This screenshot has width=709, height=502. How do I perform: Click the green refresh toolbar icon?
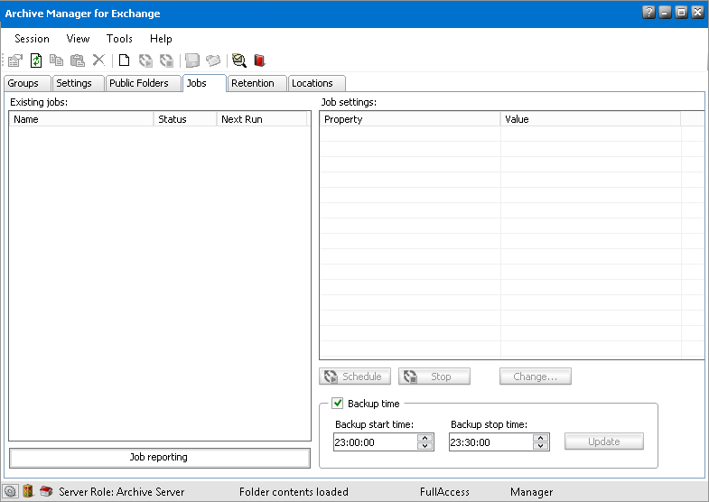[36, 60]
